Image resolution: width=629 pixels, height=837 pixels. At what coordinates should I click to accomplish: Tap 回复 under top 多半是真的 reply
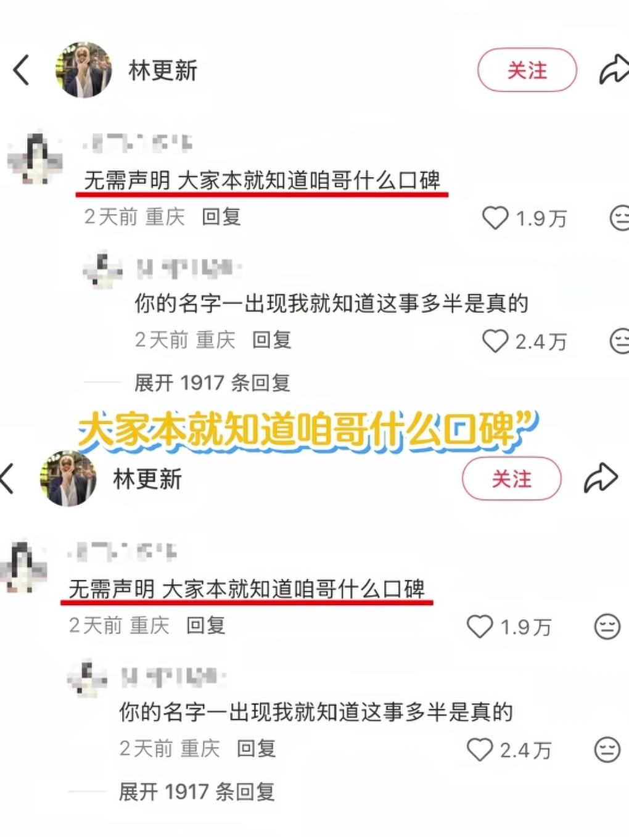(271, 340)
